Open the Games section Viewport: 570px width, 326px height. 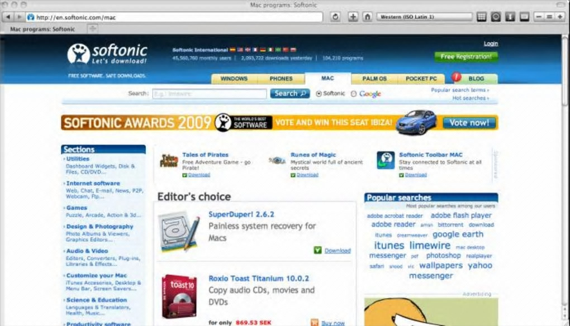[77, 208]
